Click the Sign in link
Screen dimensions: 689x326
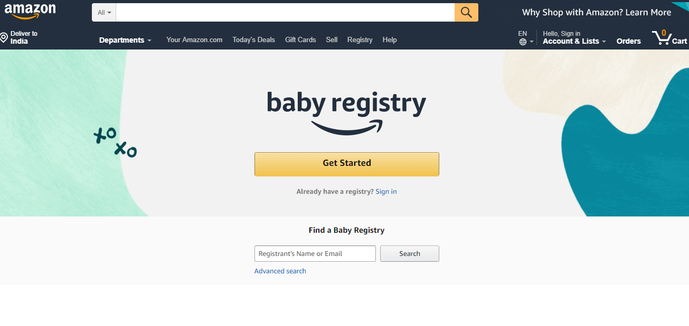(x=386, y=191)
